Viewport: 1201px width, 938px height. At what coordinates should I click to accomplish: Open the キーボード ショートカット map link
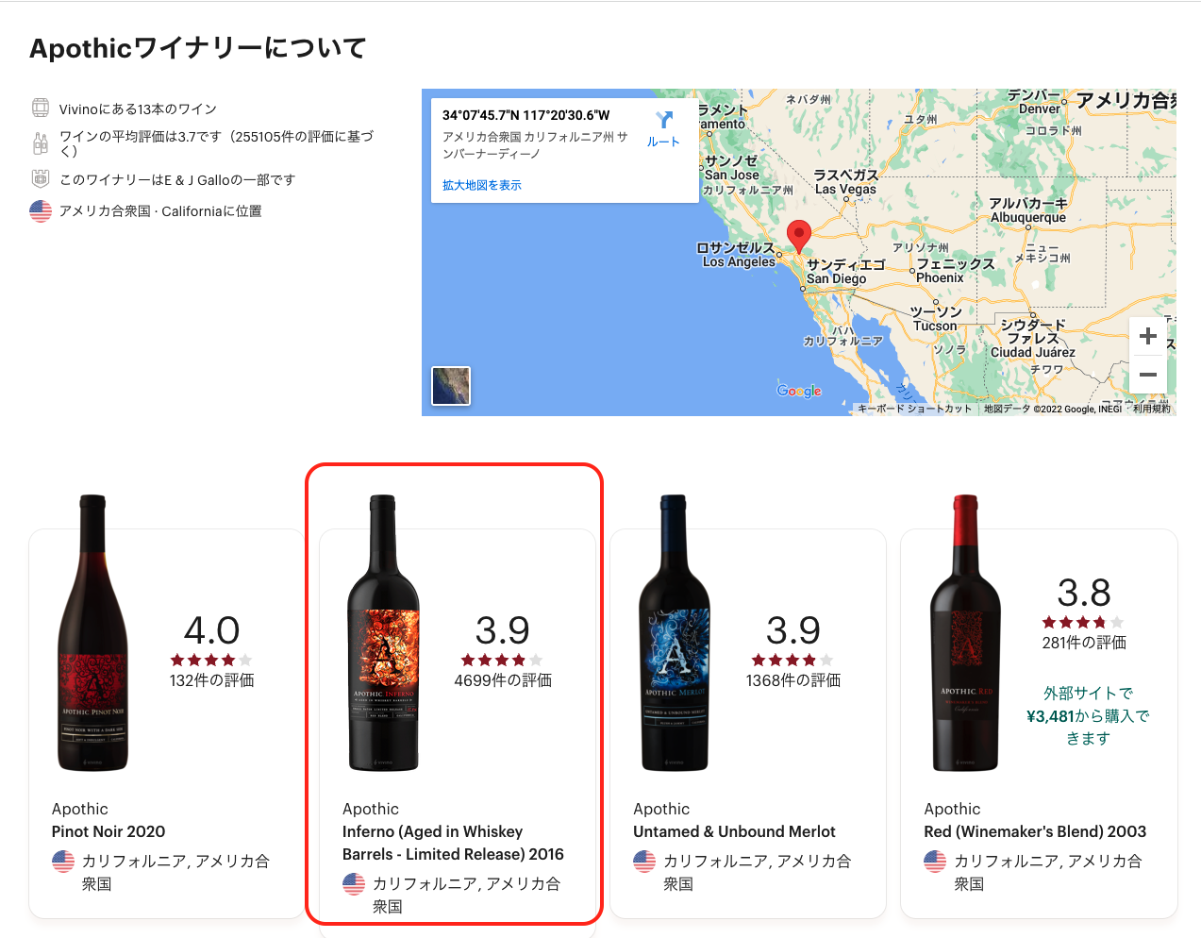915,409
